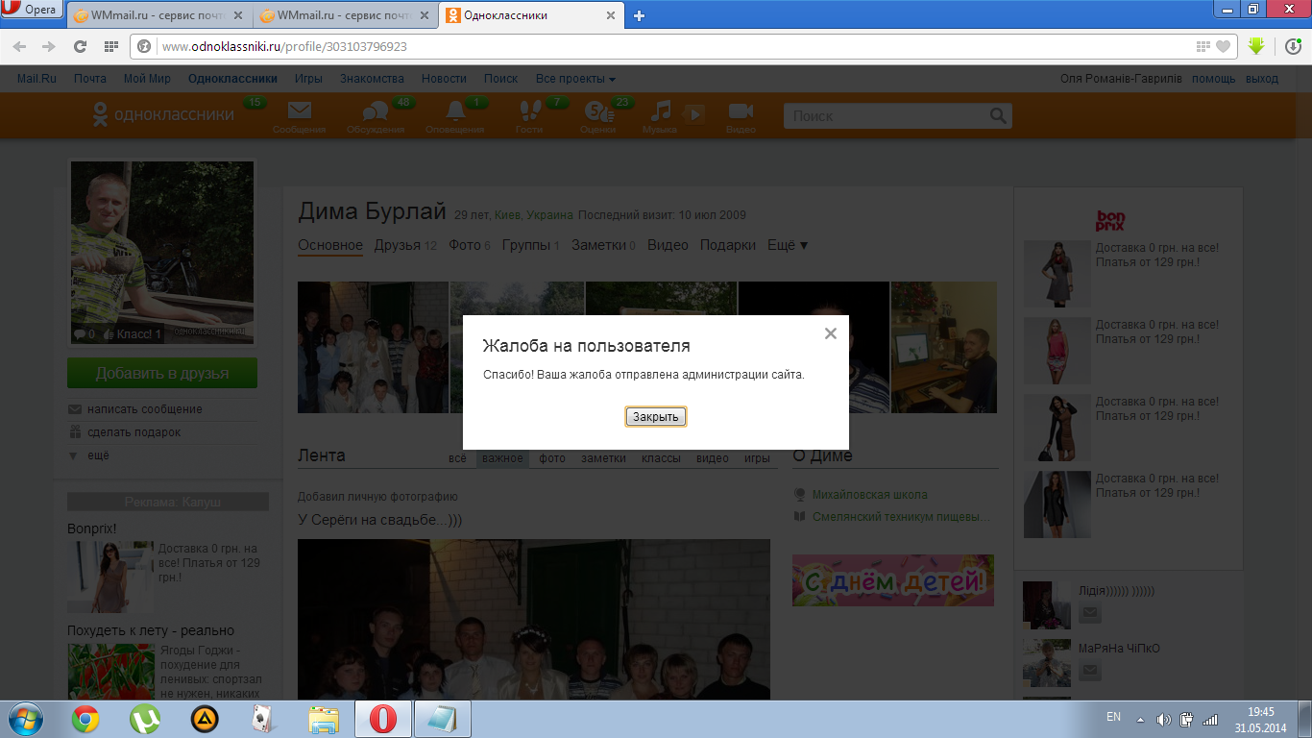Open the Музыка note icon
Viewport: 1312px width, 738px height.
click(x=660, y=111)
